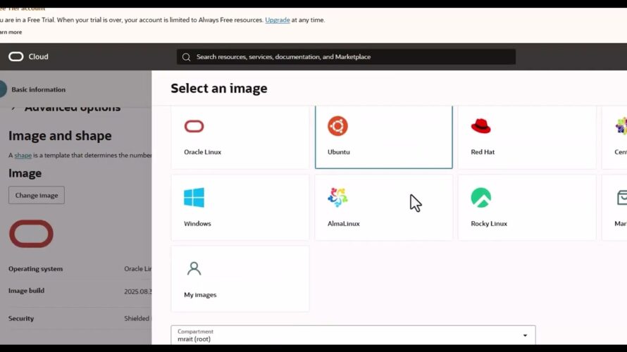627x352 pixels.
Task: Click the Image build row label
Action: (x=26, y=291)
